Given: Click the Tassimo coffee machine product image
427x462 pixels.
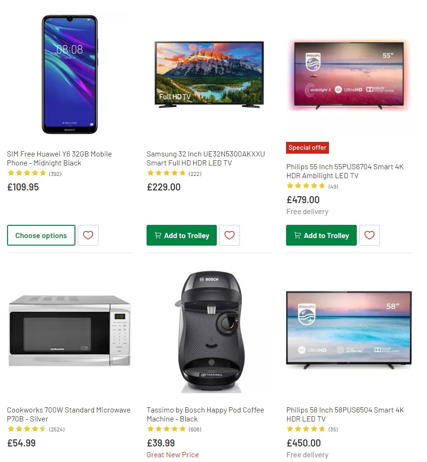Looking at the screenshot, I should (x=209, y=330).
